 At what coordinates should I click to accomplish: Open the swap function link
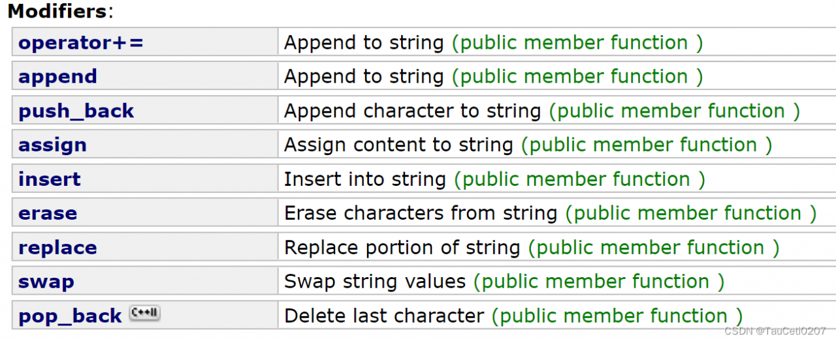pyautogui.click(x=46, y=282)
